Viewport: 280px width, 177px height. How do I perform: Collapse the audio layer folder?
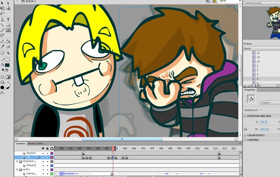point(17,169)
